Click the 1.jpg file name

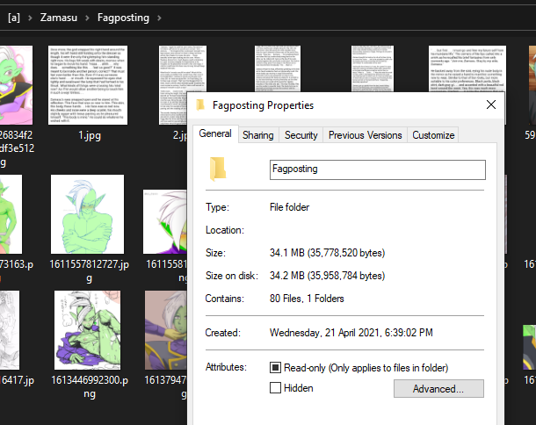pos(90,135)
